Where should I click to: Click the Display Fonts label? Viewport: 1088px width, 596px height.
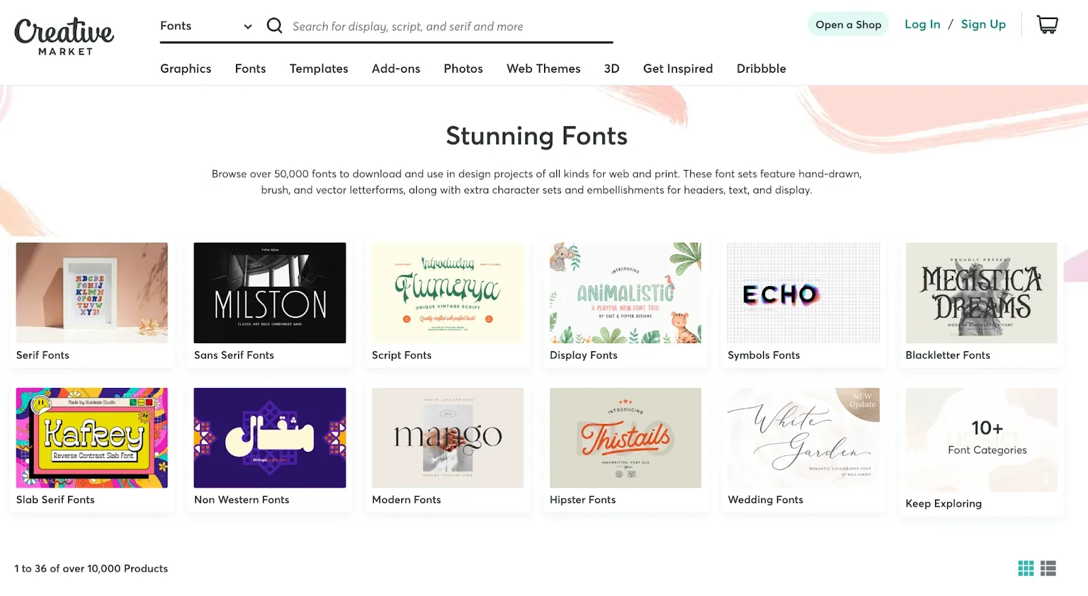coord(583,355)
